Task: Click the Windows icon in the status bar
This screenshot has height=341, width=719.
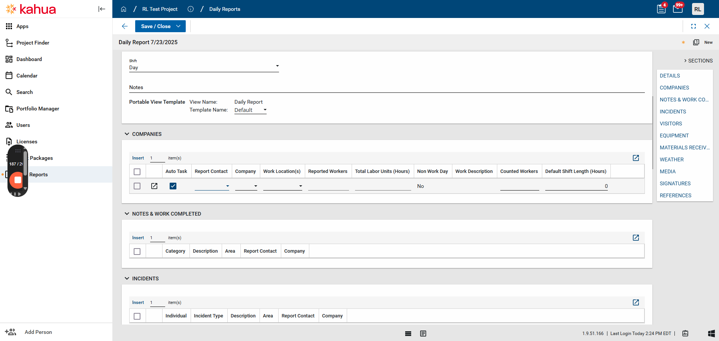Action: [x=712, y=333]
